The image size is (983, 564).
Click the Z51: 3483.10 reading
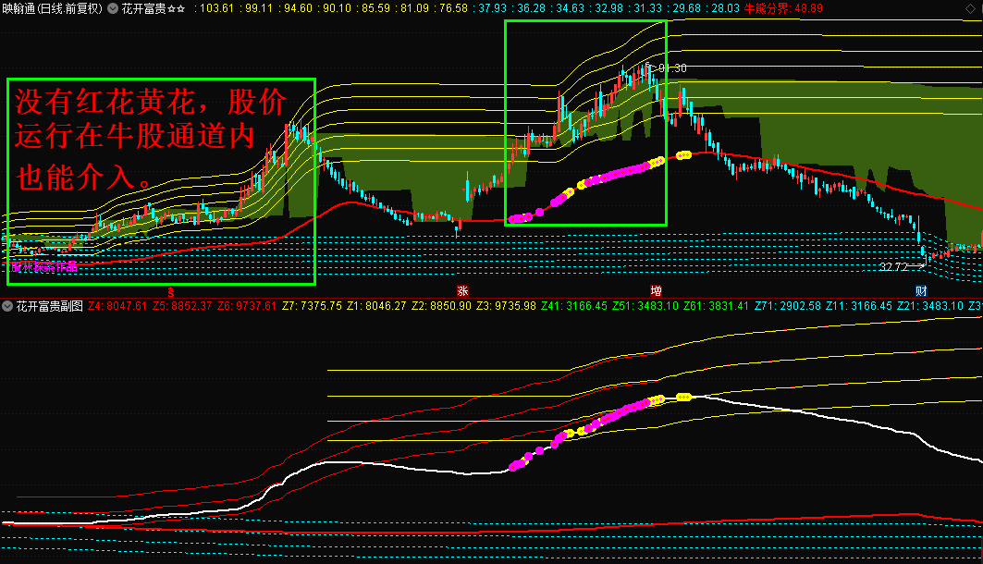[645, 306]
